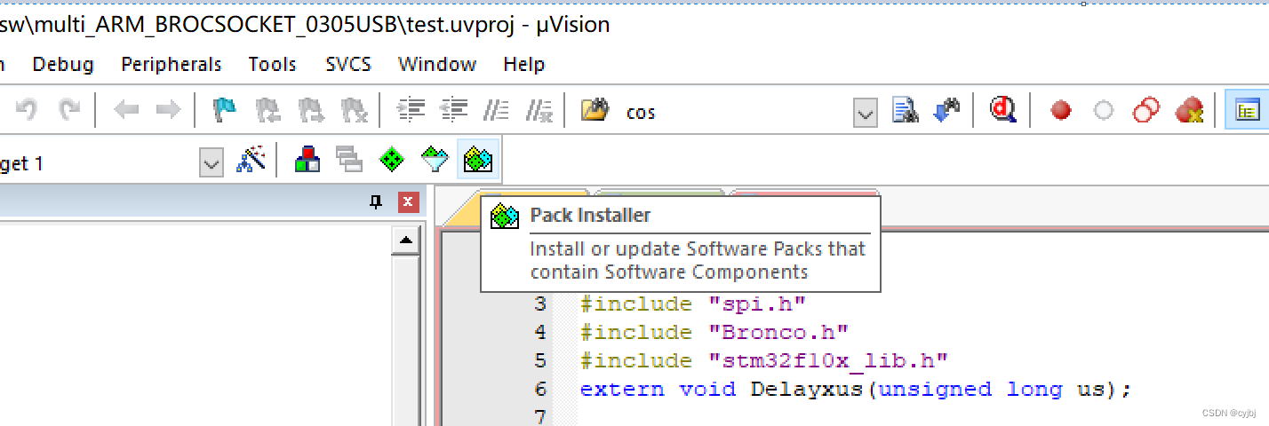1269x426 pixels.
Task: Open the Debug menu
Action: 63,64
